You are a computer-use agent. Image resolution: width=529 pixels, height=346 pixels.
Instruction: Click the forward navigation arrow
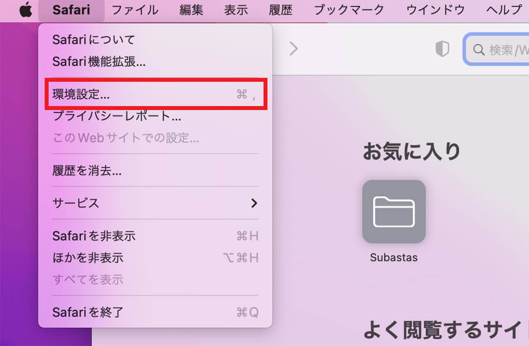[294, 49]
